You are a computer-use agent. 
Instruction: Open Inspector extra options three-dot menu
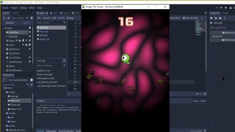pos(224,18)
